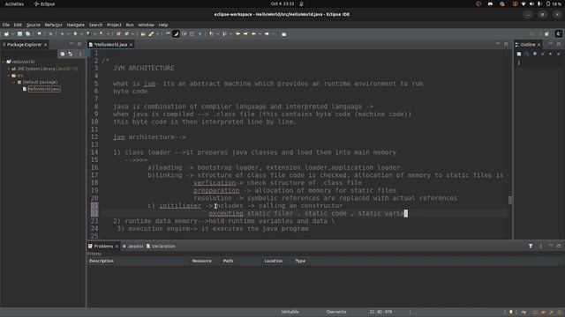Open the External Tools dropdown arrow

click(x=108, y=33)
